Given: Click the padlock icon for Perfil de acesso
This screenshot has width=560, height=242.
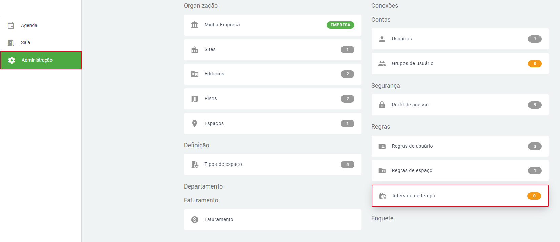Looking at the screenshot, I should [382, 105].
